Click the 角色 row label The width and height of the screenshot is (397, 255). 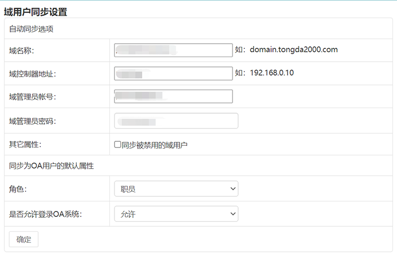(18, 189)
